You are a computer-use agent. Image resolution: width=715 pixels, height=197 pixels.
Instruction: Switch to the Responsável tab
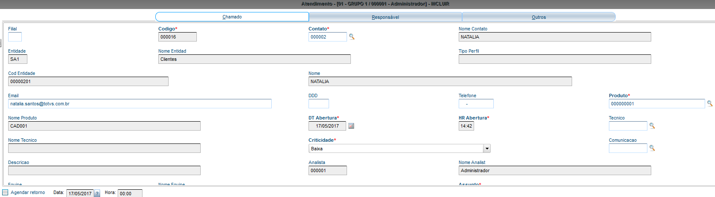point(385,17)
